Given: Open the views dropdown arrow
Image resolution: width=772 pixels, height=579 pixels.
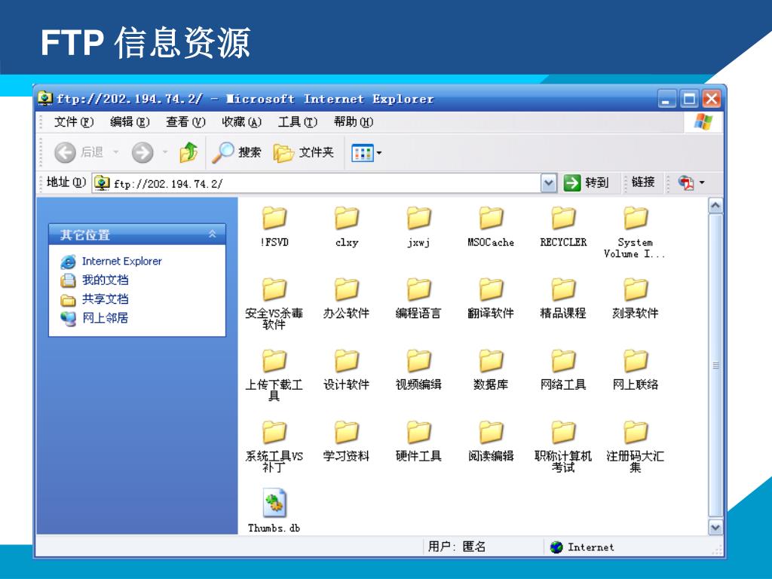Looking at the screenshot, I should tap(379, 153).
